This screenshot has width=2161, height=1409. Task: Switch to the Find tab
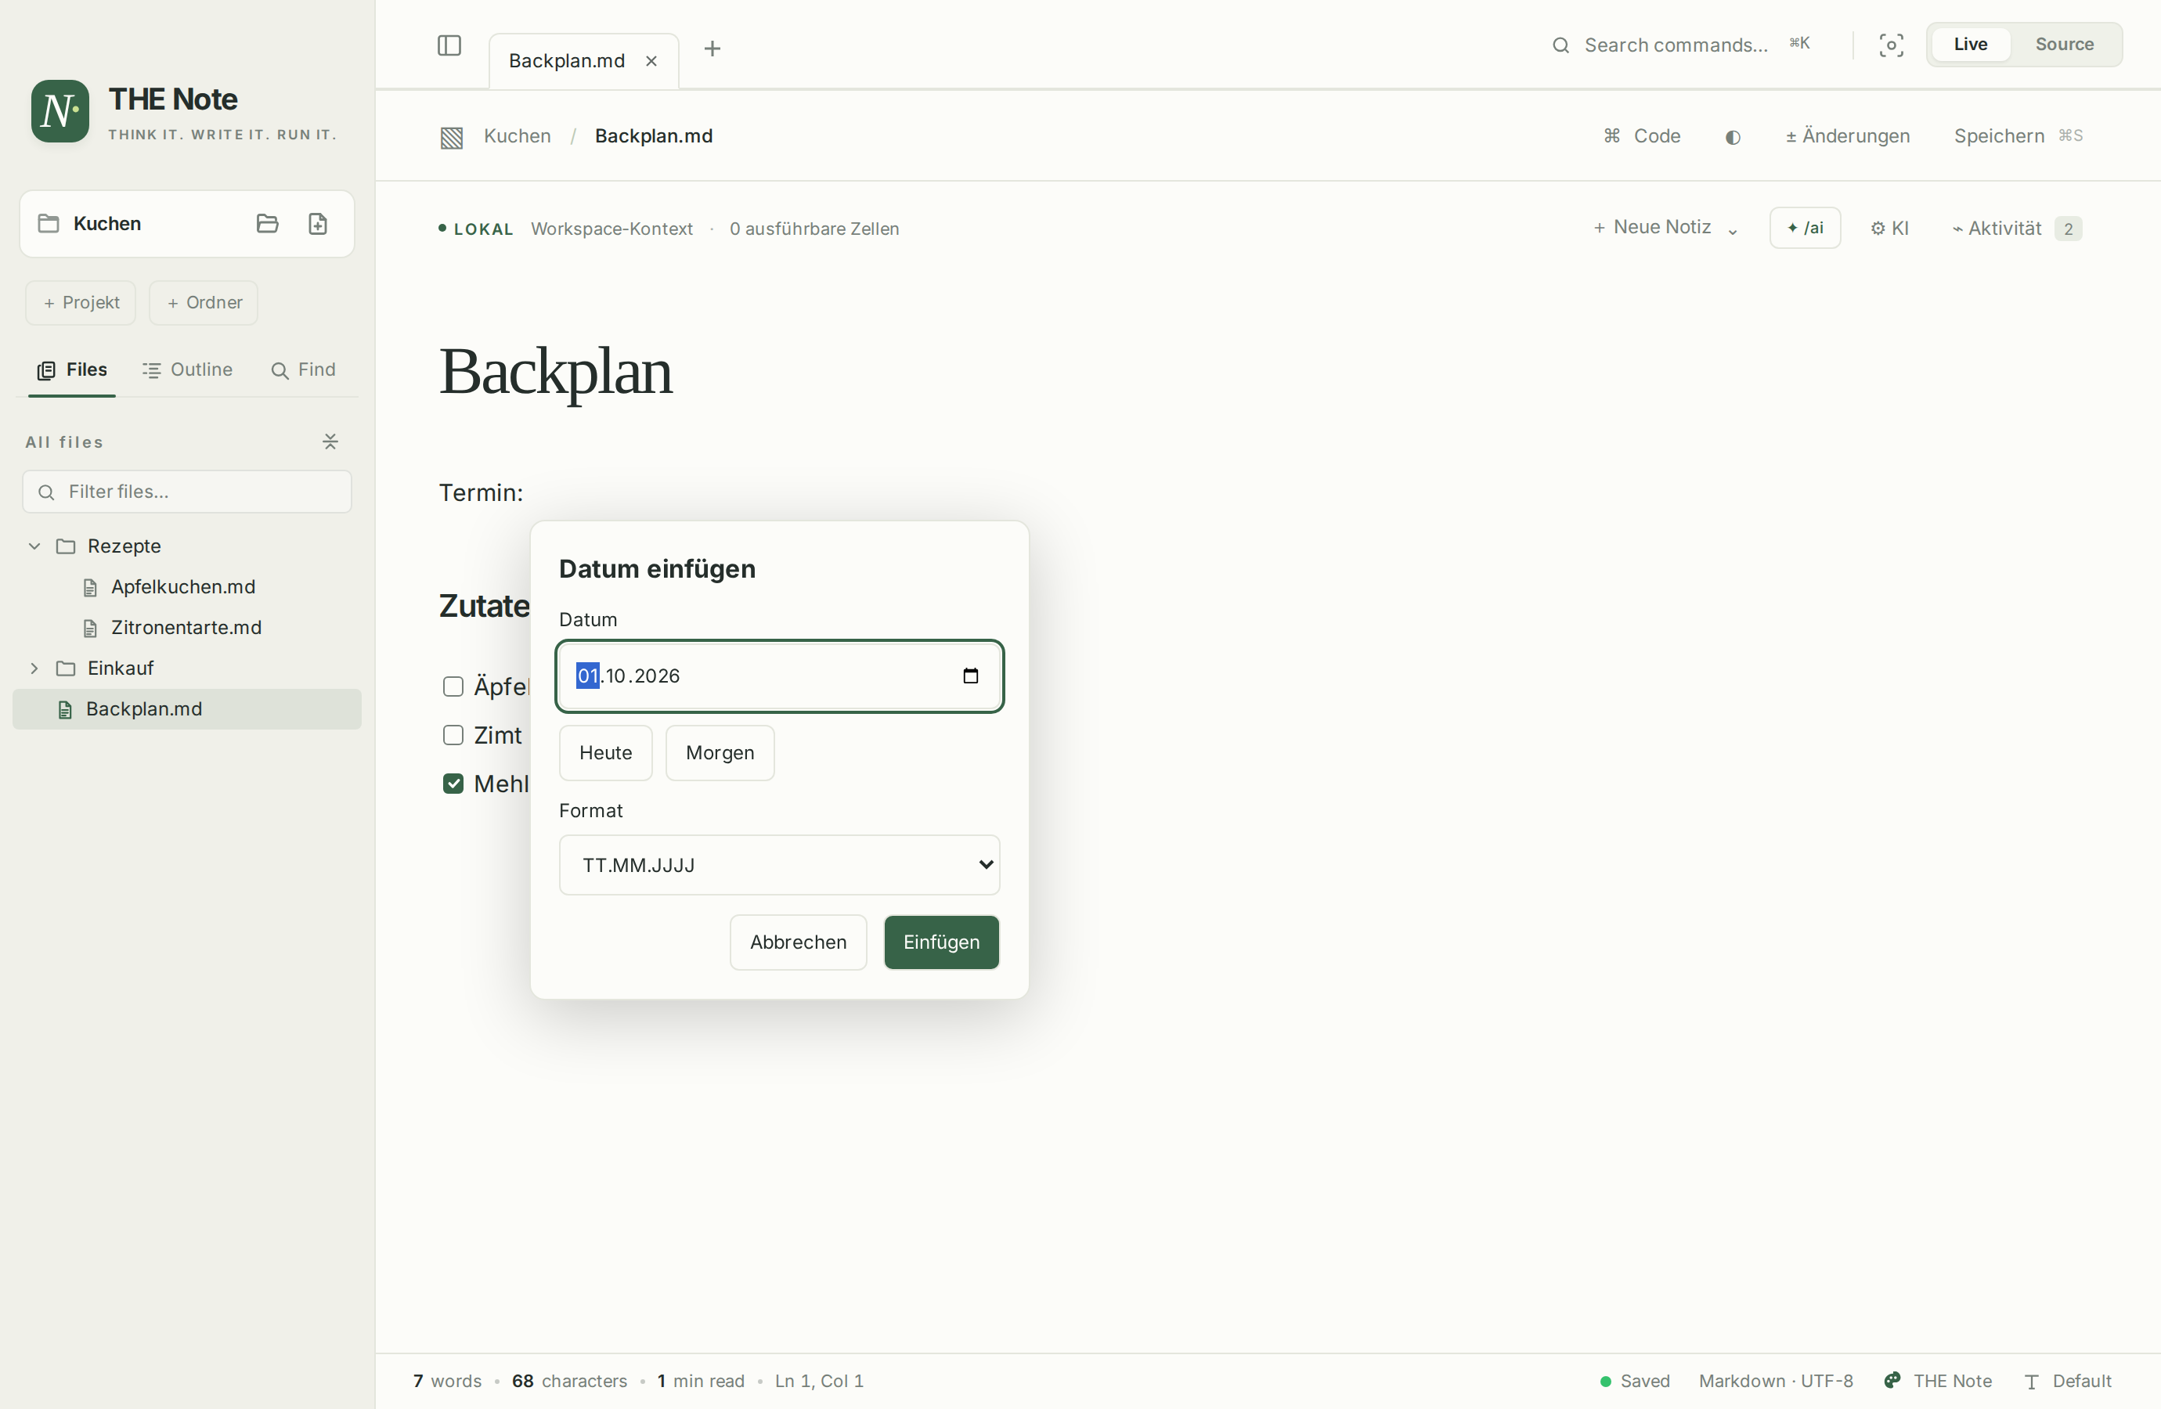303,369
